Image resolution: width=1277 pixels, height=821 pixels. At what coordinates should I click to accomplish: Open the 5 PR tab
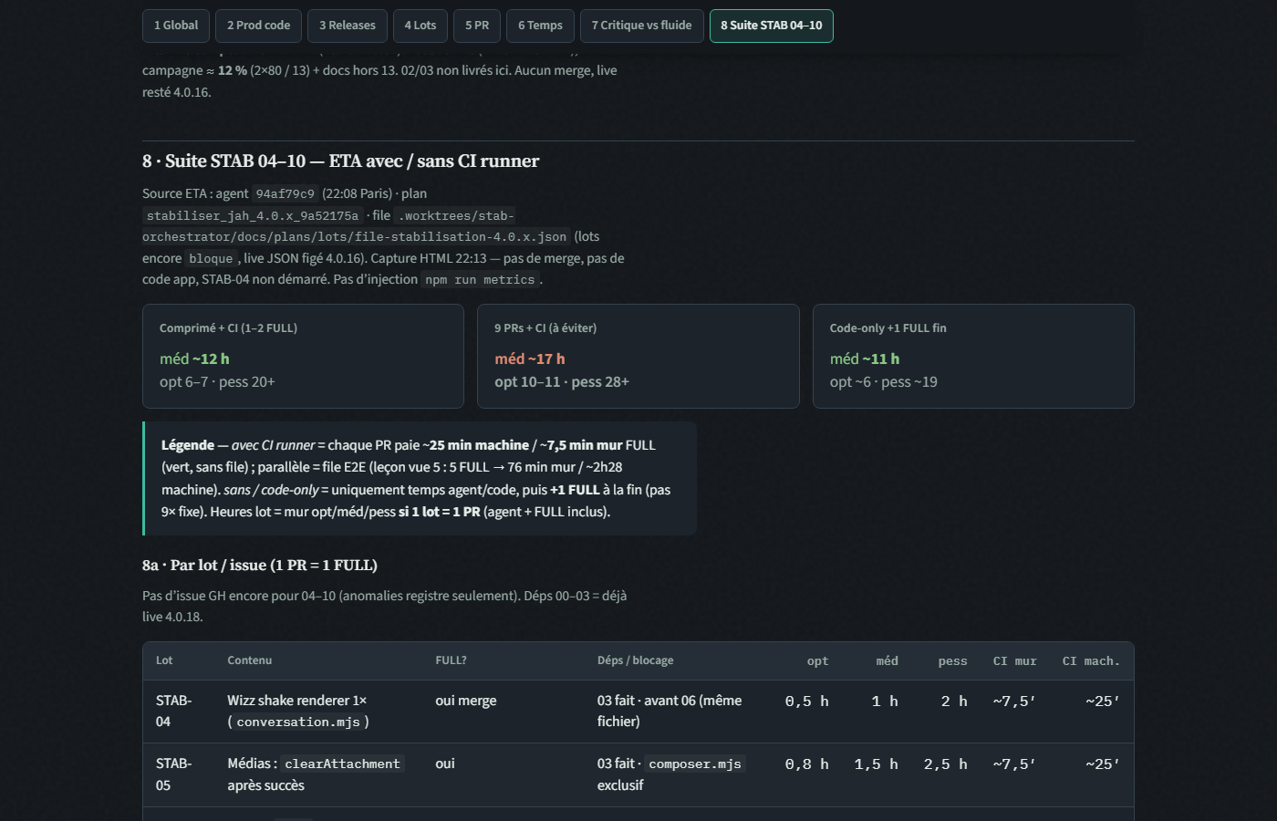click(x=477, y=26)
